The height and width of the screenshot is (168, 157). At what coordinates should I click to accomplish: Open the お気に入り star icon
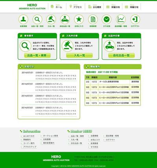pos(79,19)
